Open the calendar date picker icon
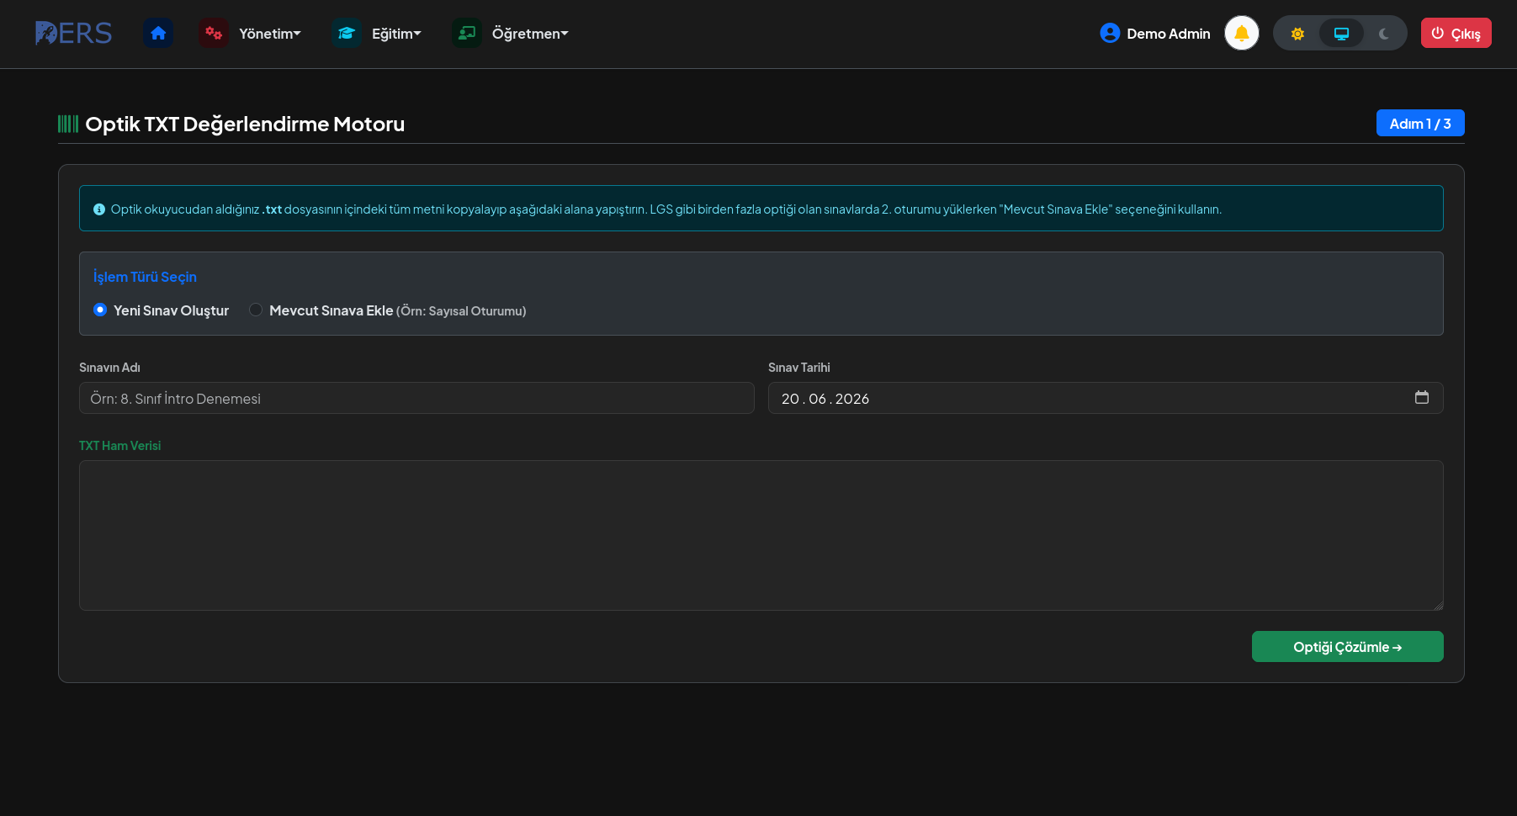Screen dimensions: 1517x816 click(x=1422, y=397)
